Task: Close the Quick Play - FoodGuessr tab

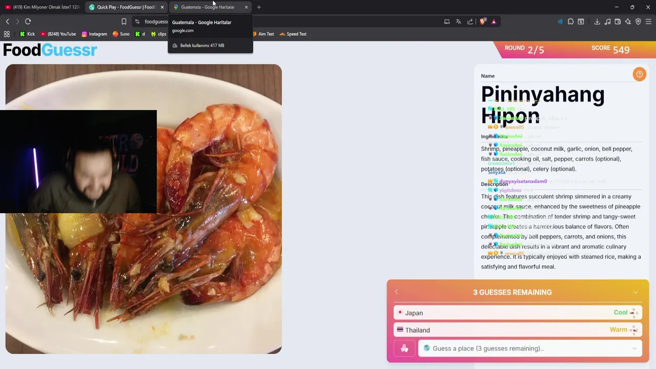Action: (162, 7)
